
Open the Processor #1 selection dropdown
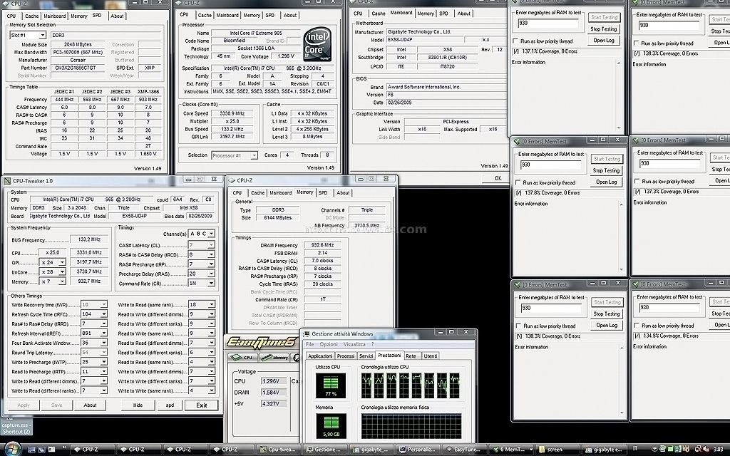255,155
